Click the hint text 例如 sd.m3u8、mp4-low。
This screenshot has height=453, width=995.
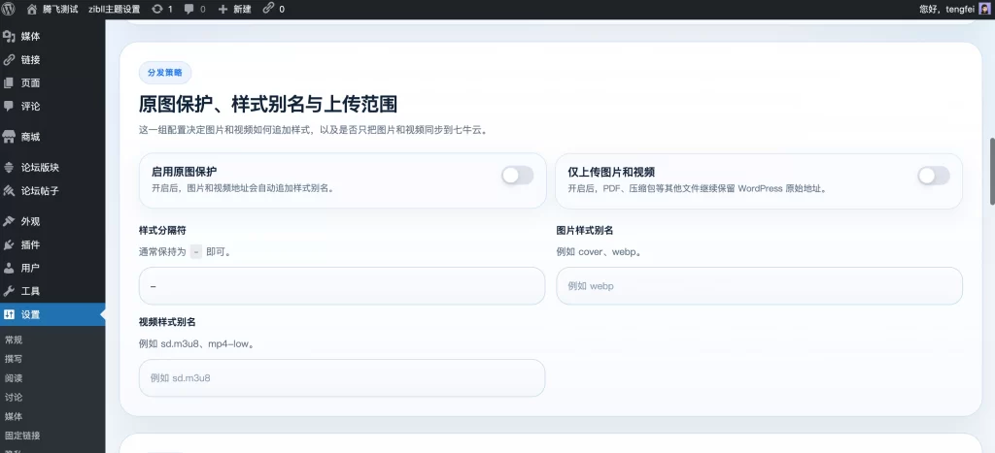pos(197,344)
